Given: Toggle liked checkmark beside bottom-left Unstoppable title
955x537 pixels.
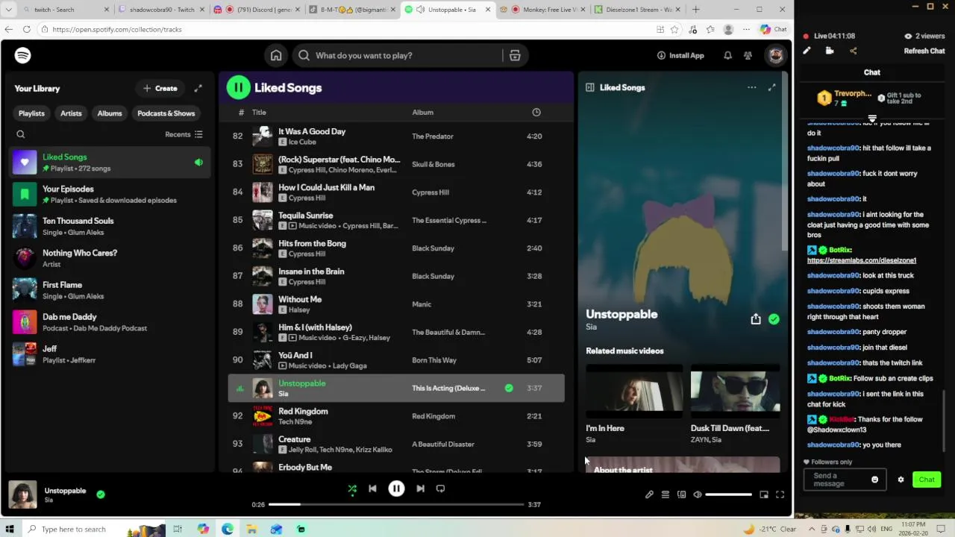Looking at the screenshot, I should coord(101,494).
